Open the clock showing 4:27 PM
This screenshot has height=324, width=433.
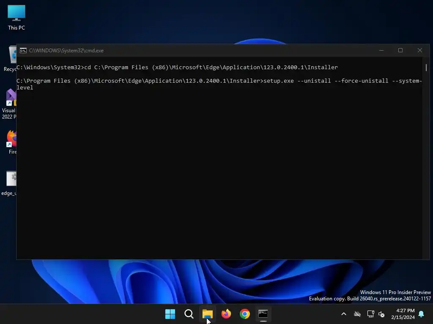[x=403, y=314]
